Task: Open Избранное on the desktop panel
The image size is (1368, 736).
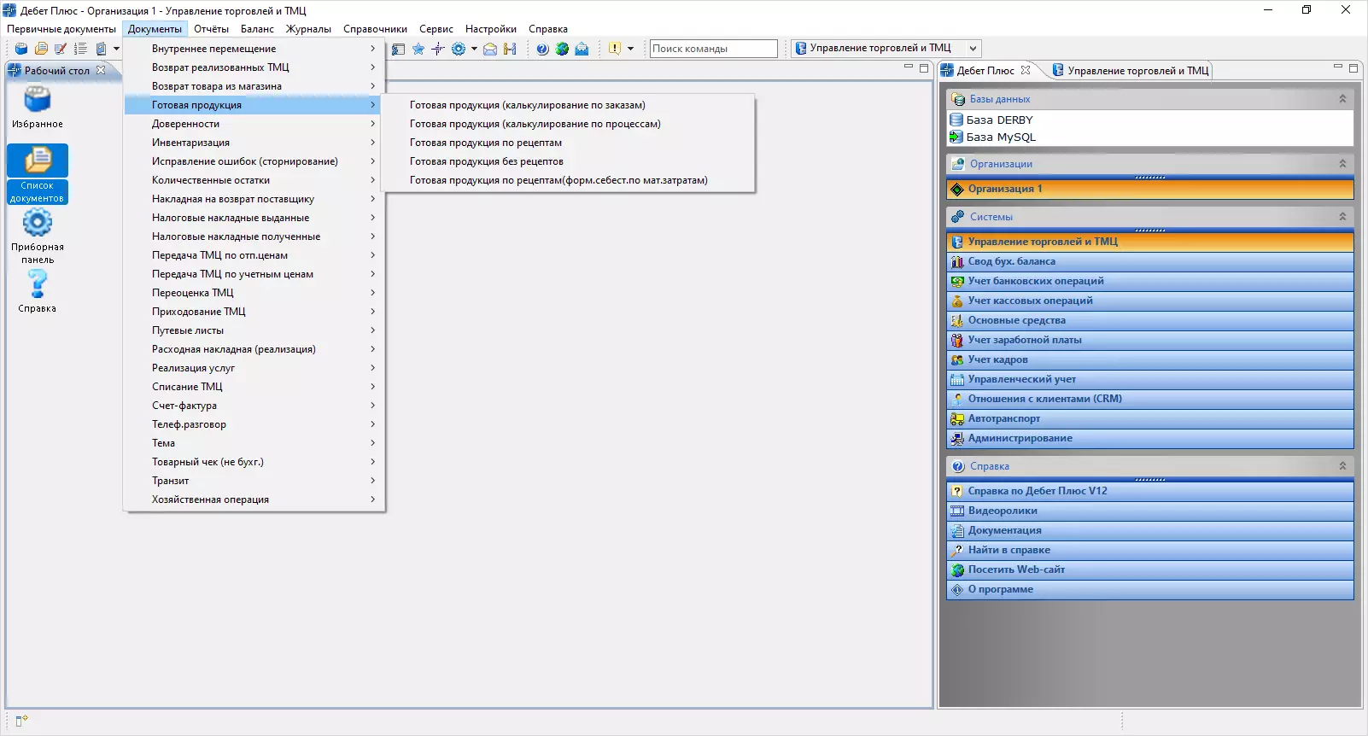Action: coord(38,108)
